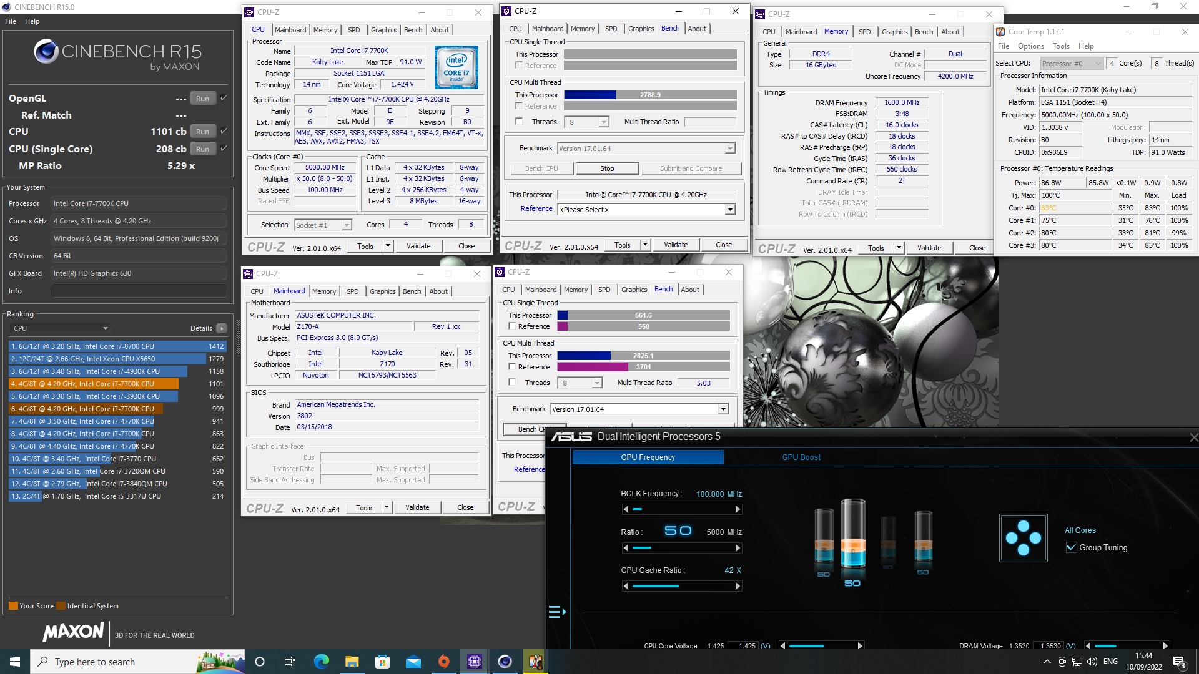
Task: Open the Core Temp Options menu
Action: pyautogui.click(x=1030, y=46)
